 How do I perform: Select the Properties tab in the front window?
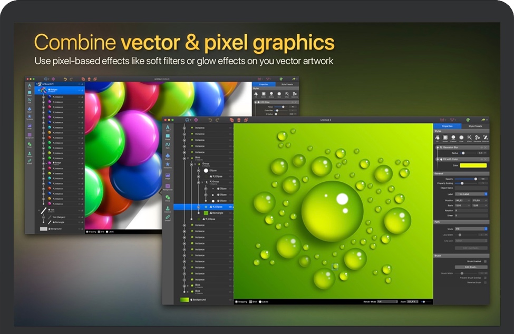(x=447, y=126)
